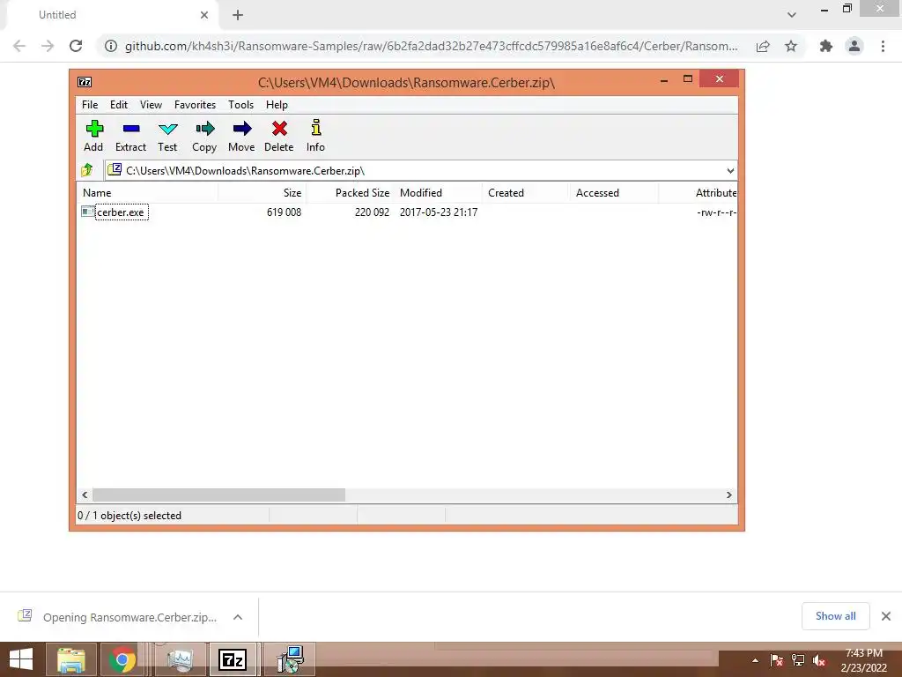Click the muted volume tray icon
The width and height of the screenshot is (902, 677).
[819, 660]
